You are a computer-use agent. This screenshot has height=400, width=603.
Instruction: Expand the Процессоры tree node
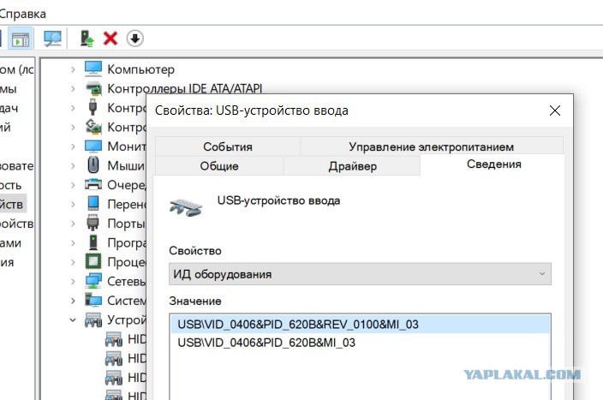pyautogui.click(x=73, y=262)
